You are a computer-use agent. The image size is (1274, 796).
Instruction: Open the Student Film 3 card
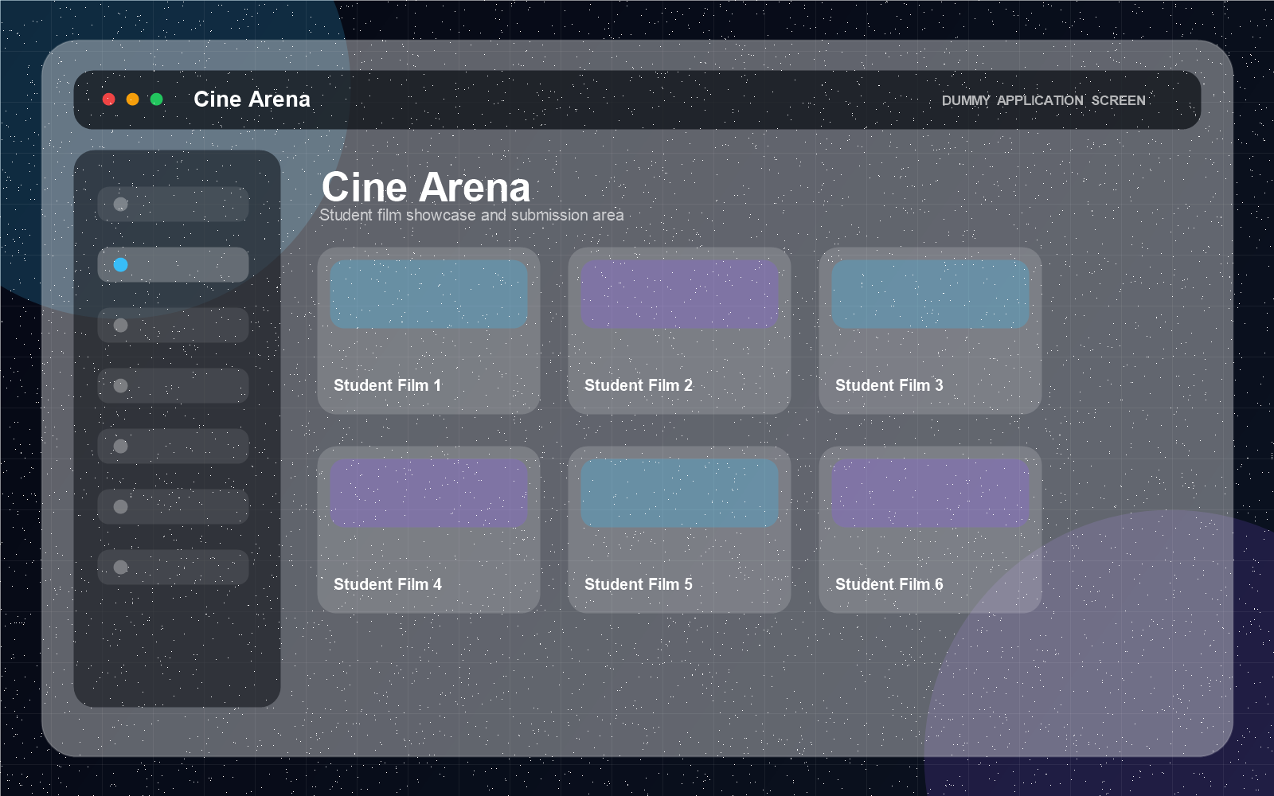[930, 330]
